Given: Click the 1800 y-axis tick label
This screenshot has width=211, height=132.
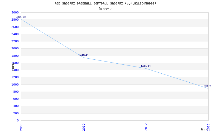Looking at the screenshot, I should (x=15, y=56).
